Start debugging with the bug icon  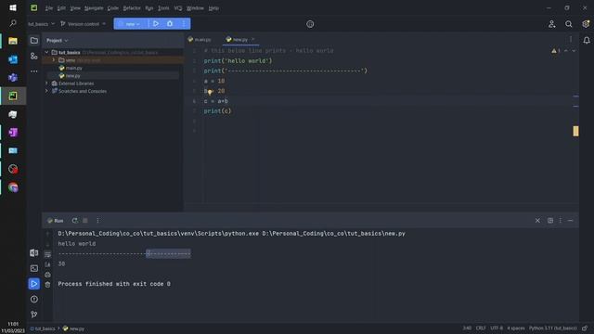(170, 24)
